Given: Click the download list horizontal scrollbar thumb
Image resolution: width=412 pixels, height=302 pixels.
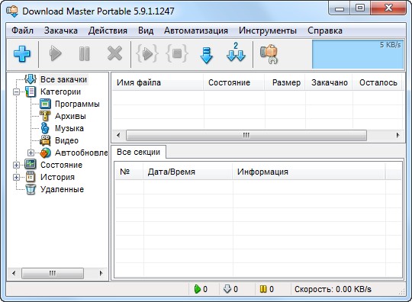Looking at the screenshot, I should point(246,135).
